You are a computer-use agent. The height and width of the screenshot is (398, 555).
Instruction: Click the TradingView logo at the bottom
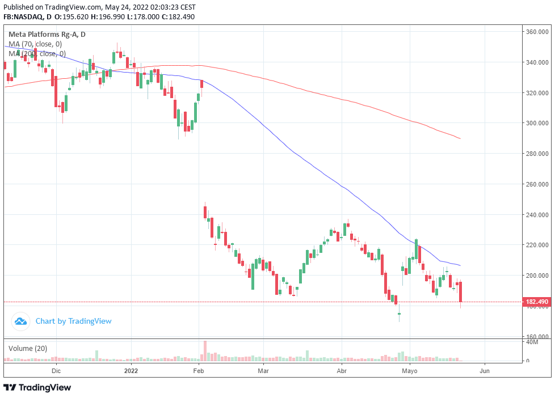click(x=37, y=387)
